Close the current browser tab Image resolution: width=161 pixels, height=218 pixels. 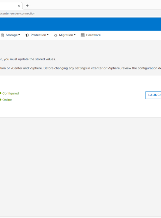19,6
